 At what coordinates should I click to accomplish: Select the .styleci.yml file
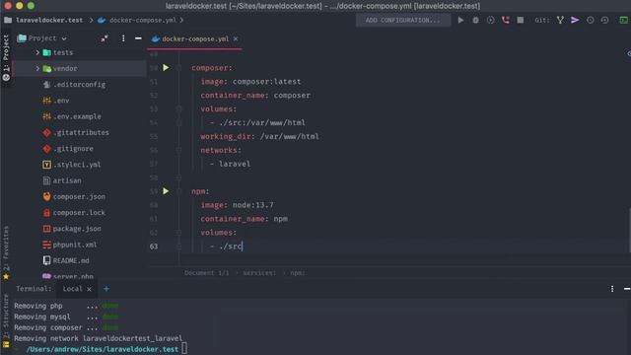click(77, 165)
